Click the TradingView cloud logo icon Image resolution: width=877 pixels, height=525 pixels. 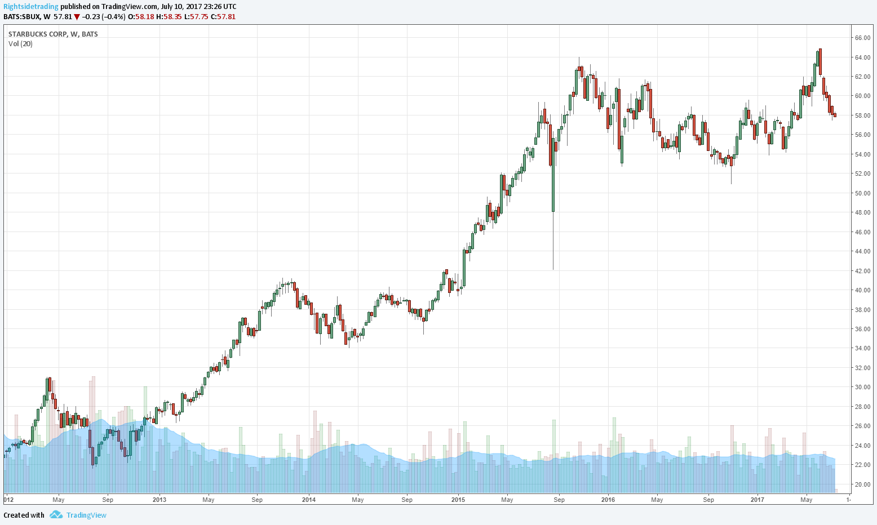click(x=55, y=515)
